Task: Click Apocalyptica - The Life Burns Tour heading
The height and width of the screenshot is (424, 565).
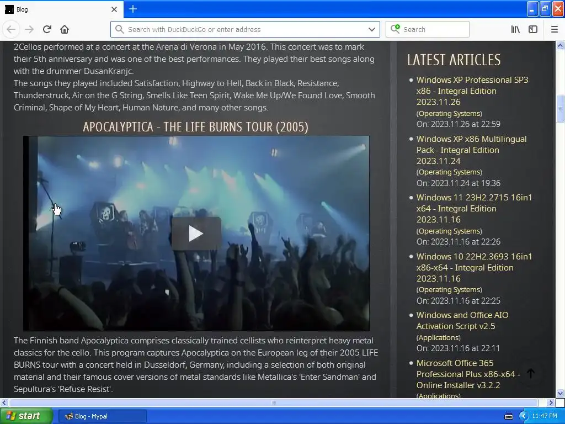Action: pyautogui.click(x=196, y=127)
